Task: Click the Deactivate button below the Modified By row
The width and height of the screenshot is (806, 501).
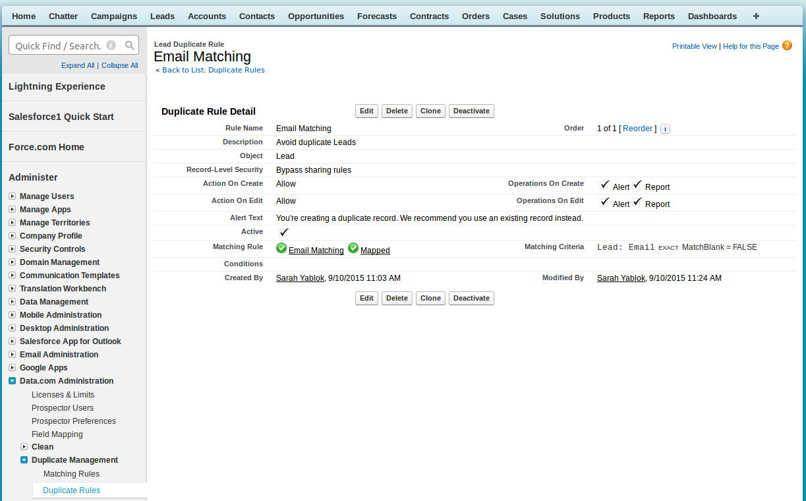Action: [x=471, y=298]
